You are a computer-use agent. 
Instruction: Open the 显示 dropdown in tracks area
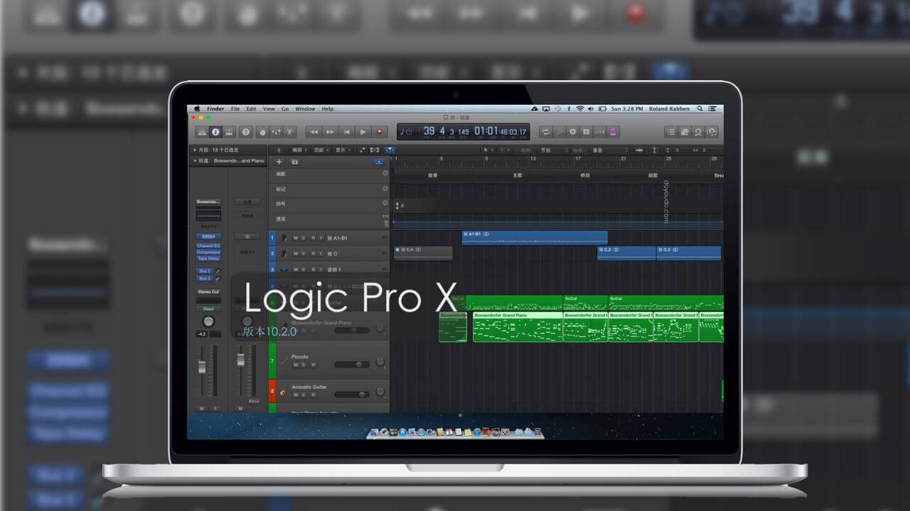pos(342,150)
